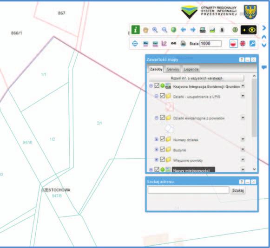Collapse Działki ewidencyjne z powiatów node

(x=156, y=118)
